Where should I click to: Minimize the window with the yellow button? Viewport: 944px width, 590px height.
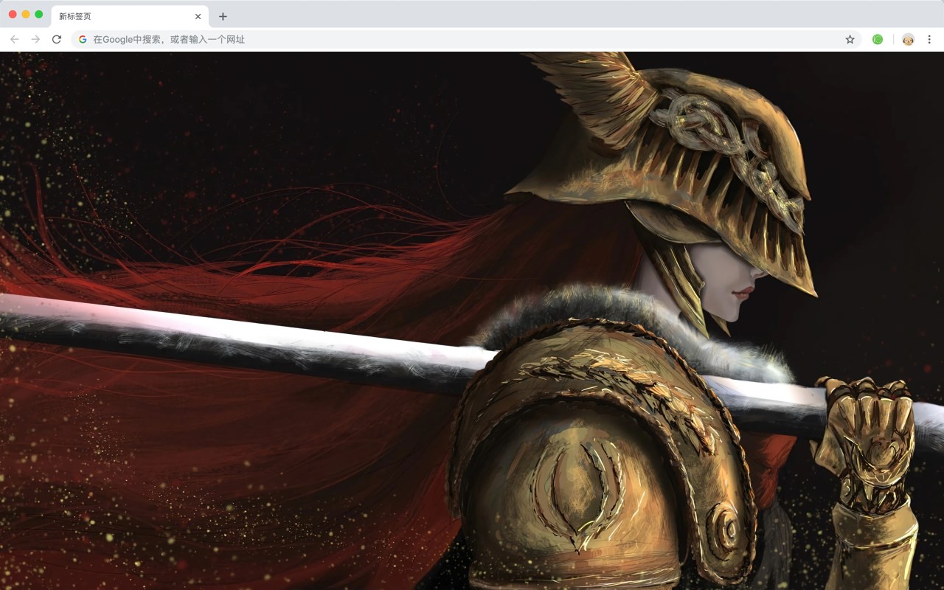pos(26,14)
